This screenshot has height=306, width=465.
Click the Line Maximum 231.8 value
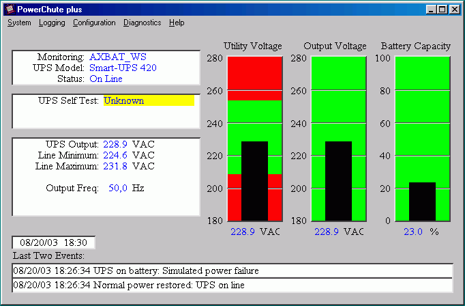click(115, 166)
